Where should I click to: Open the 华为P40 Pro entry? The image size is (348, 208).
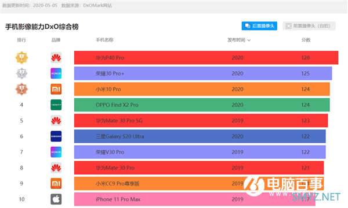(206, 58)
